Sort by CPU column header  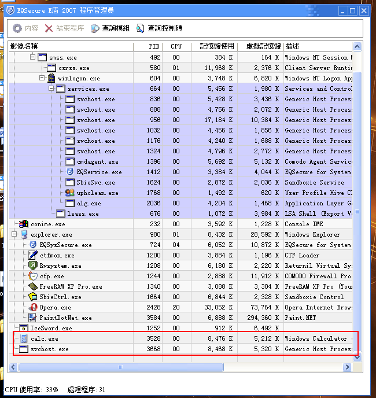[176, 46]
